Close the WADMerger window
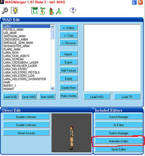 click(x=140, y=2)
